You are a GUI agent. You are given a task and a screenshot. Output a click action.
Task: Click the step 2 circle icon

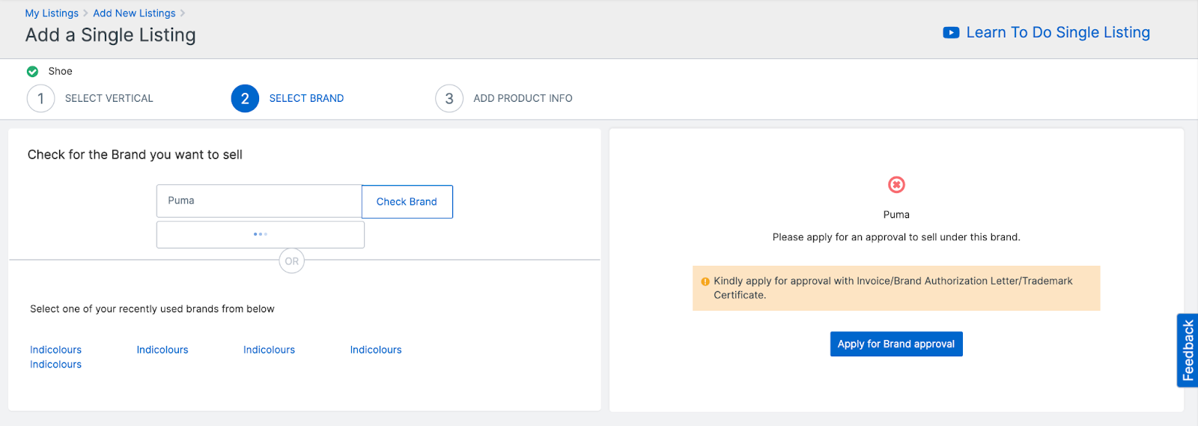[245, 99]
